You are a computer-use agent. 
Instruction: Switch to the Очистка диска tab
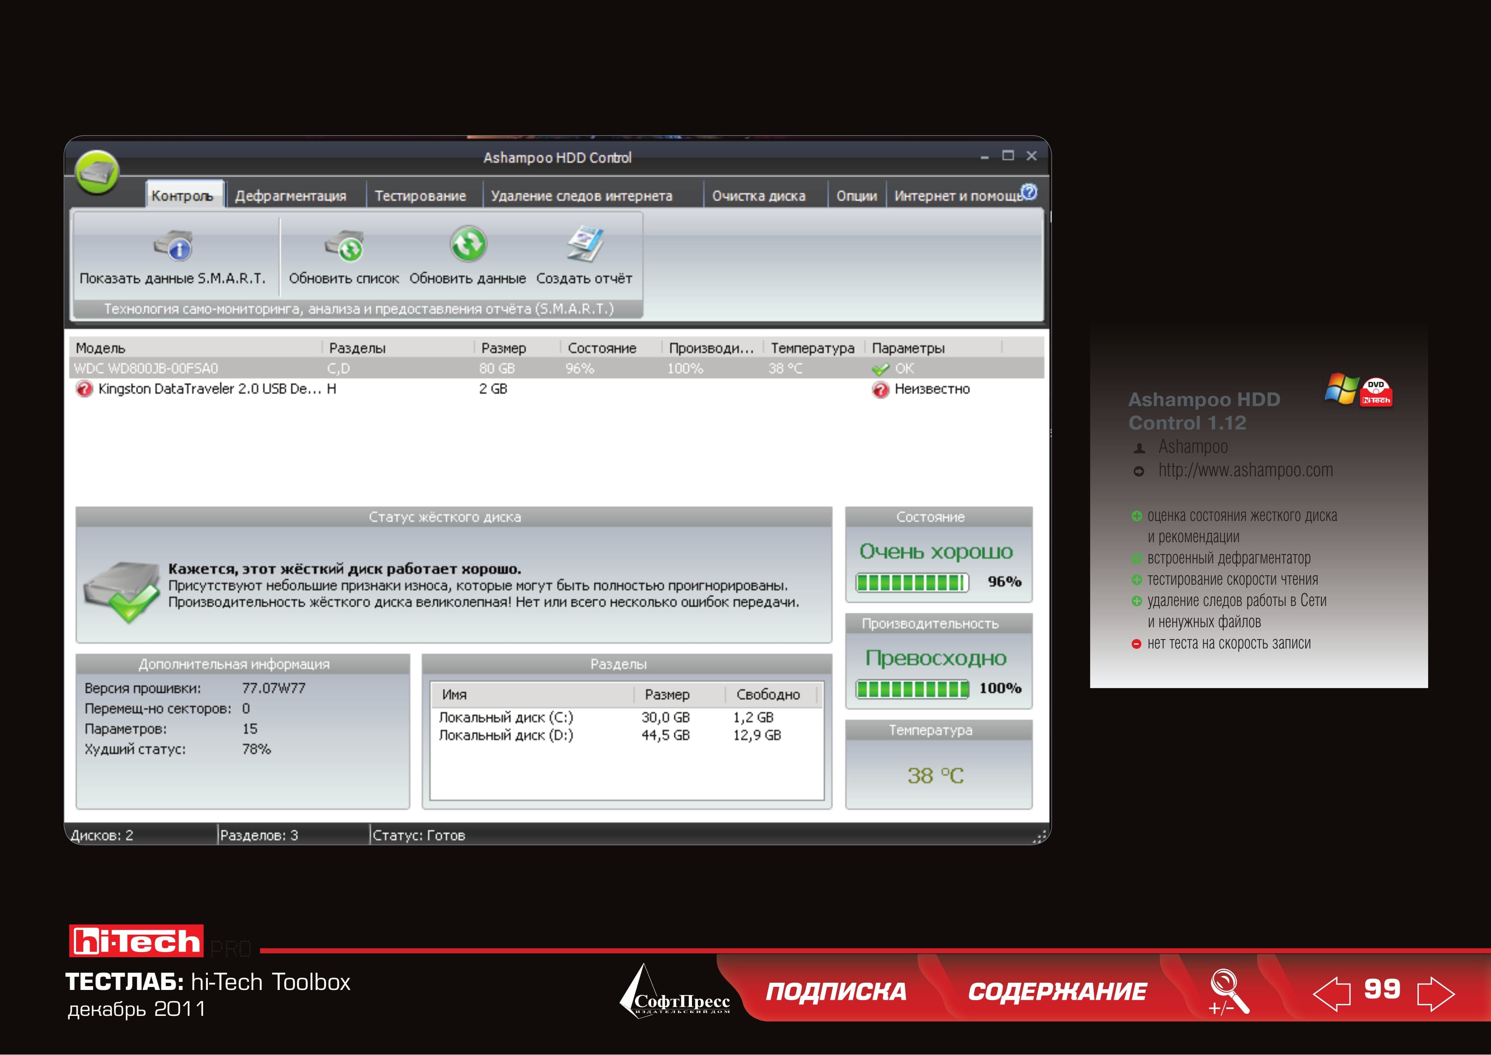pyautogui.click(x=759, y=196)
